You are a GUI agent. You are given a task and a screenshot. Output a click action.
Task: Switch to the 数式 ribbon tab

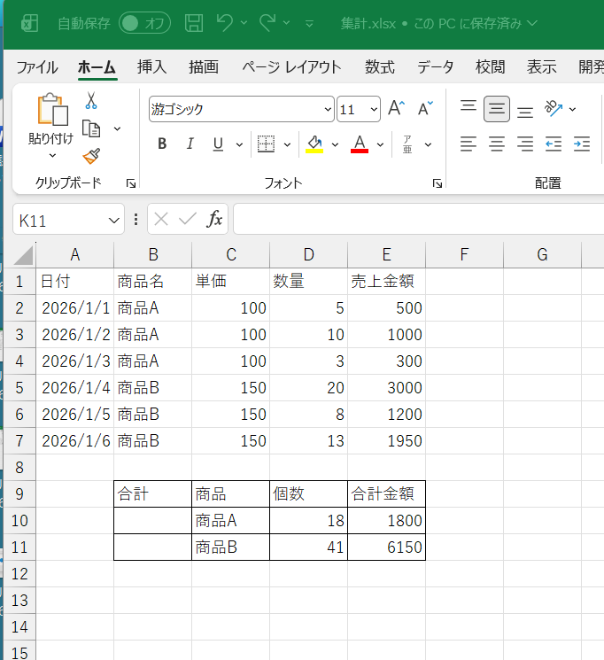coord(380,67)
